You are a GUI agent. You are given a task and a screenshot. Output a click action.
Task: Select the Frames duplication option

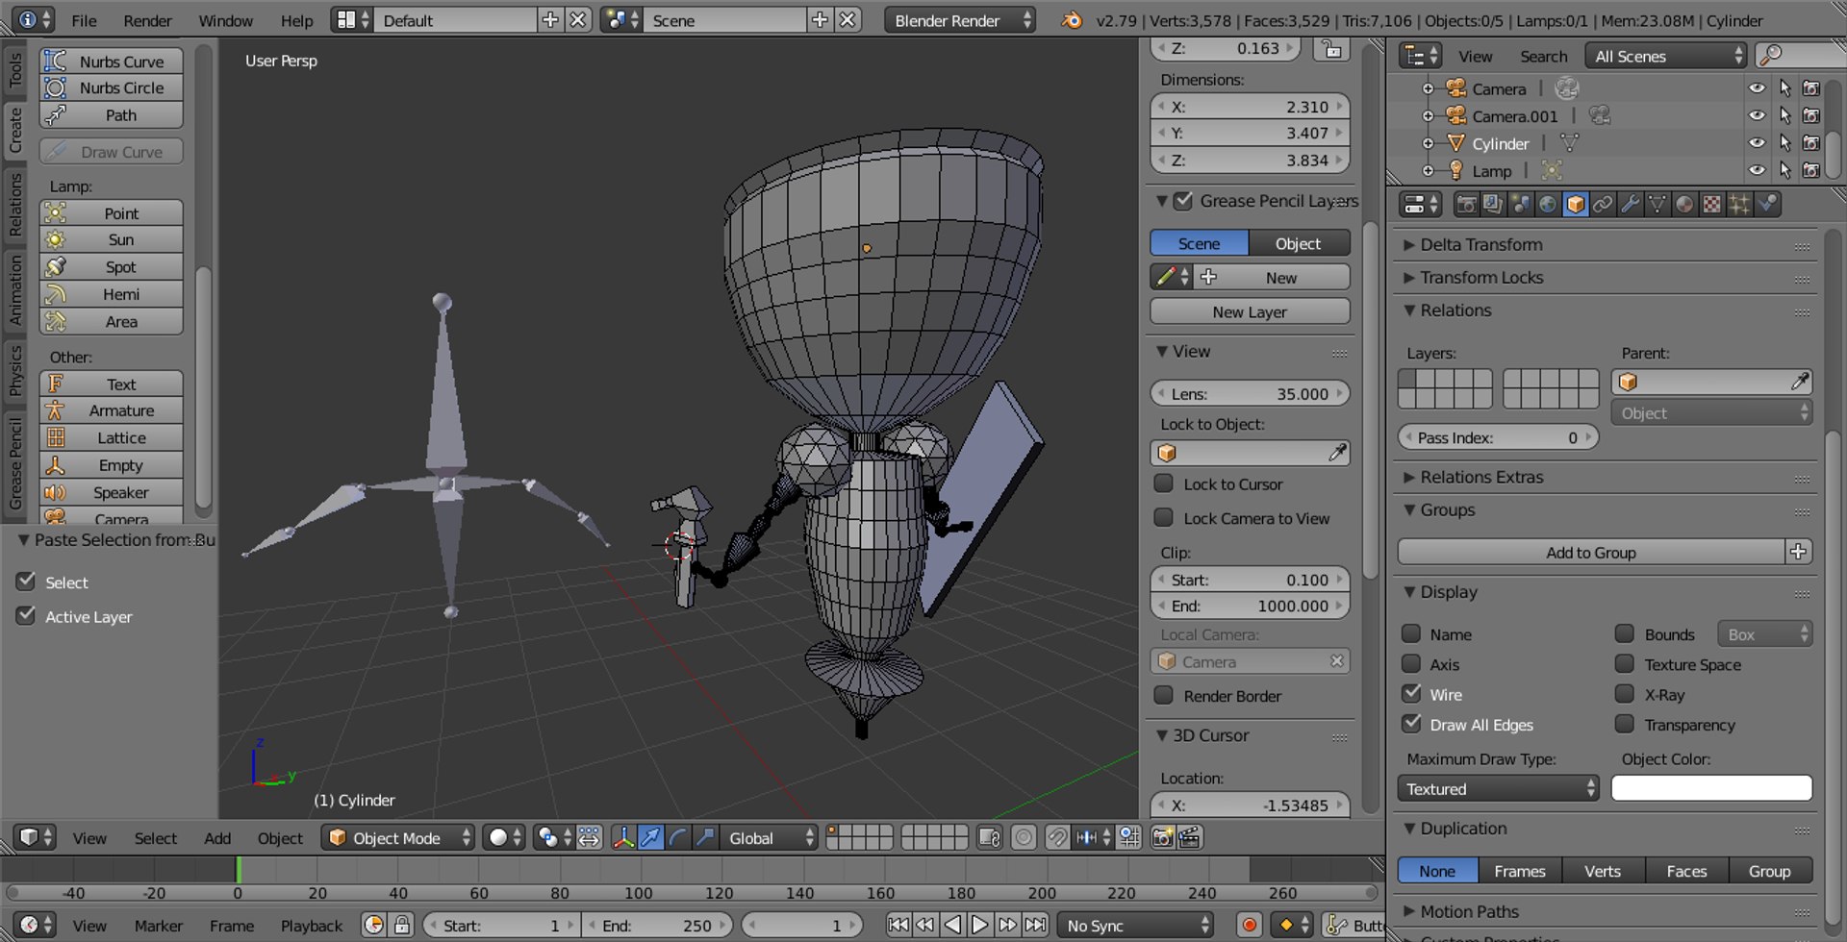pyautogui.click(x=1520, y=870)
